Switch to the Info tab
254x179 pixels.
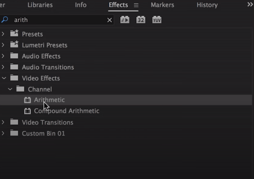[x=81, y=5]
